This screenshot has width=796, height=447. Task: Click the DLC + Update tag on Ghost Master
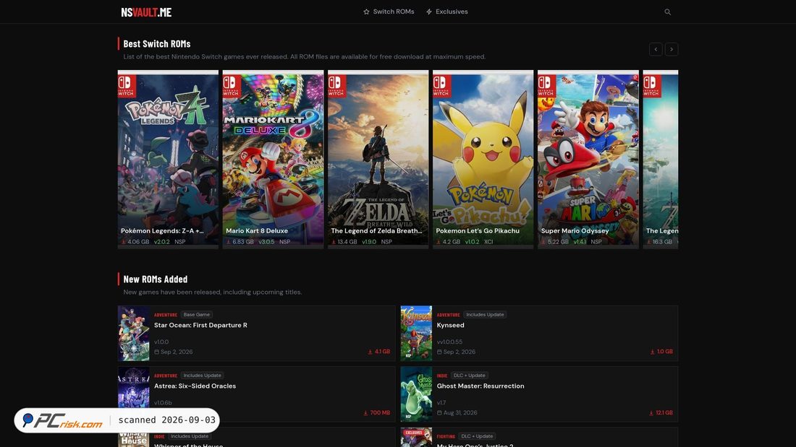tap(469, 375)
